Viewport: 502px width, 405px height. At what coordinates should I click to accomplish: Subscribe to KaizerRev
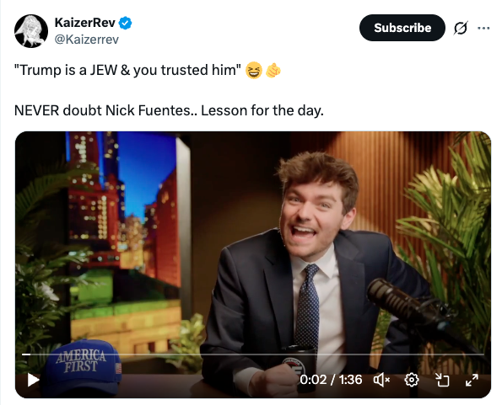click(x=402, y=28)
